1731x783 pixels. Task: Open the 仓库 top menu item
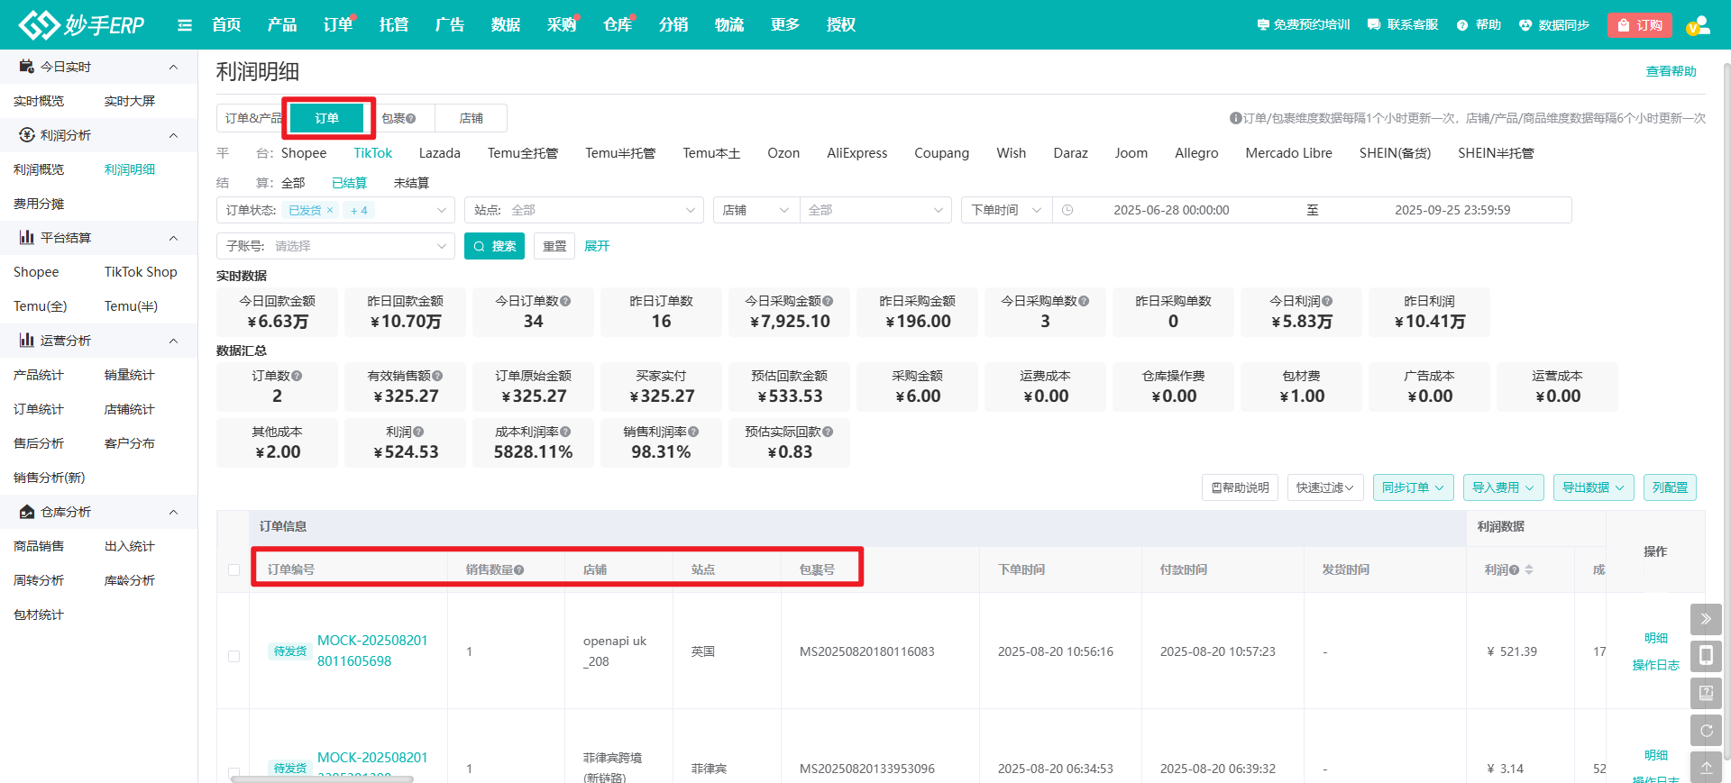point(618,25)
